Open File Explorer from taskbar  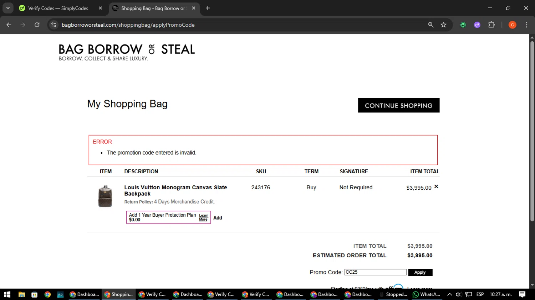21,294
